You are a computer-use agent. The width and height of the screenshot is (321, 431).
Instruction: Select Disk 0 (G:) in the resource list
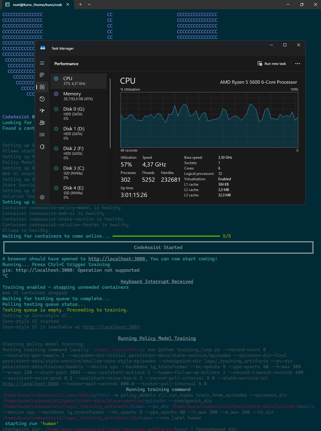click(x=79, y=113)
